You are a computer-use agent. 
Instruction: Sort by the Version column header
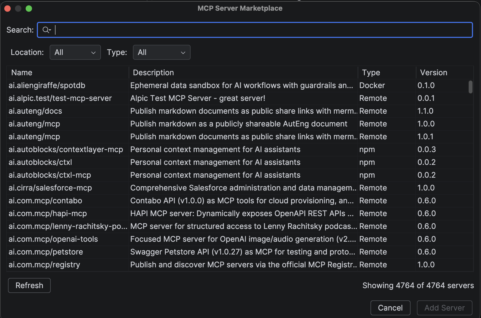444,73
